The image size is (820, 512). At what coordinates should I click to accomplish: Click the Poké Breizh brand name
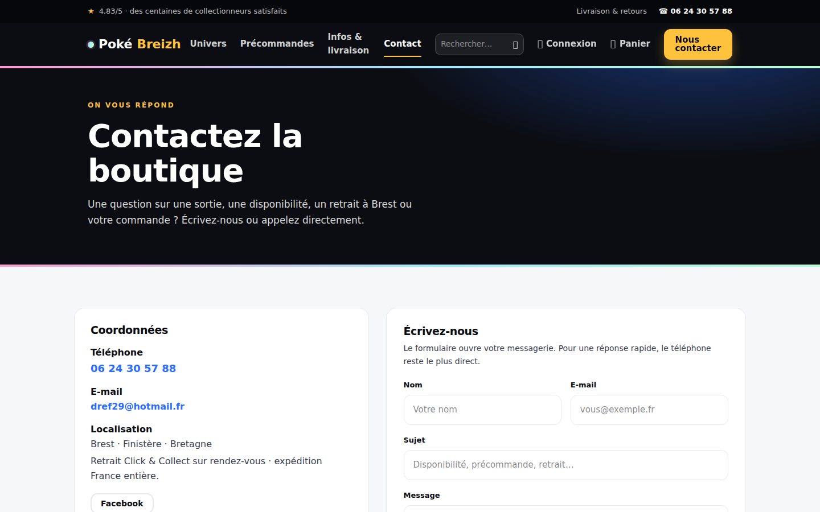140,44
